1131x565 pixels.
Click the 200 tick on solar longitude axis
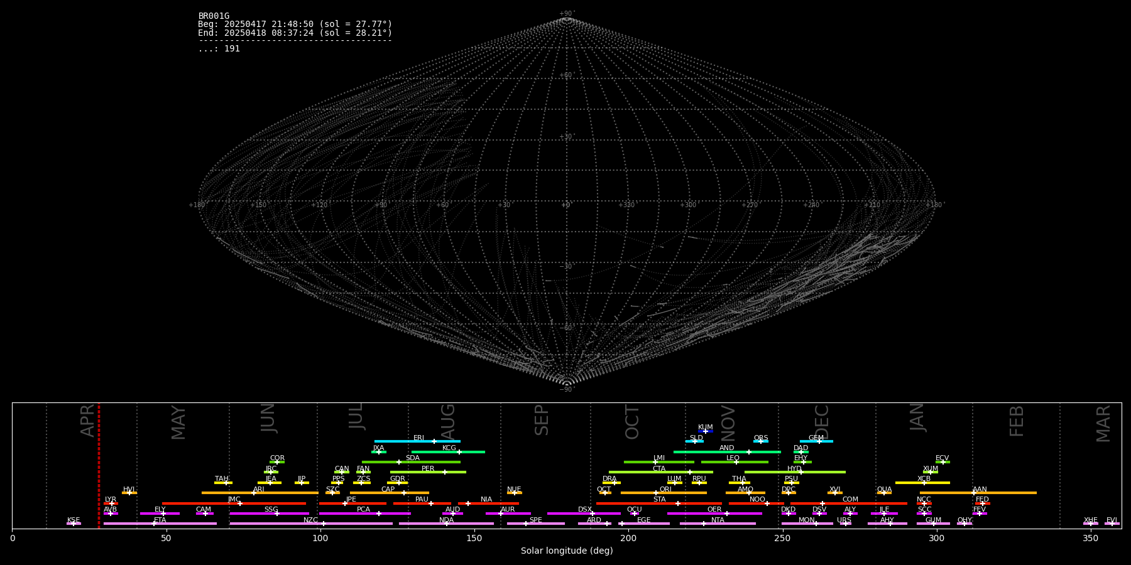pyautogui.click(x=628, y=537)
